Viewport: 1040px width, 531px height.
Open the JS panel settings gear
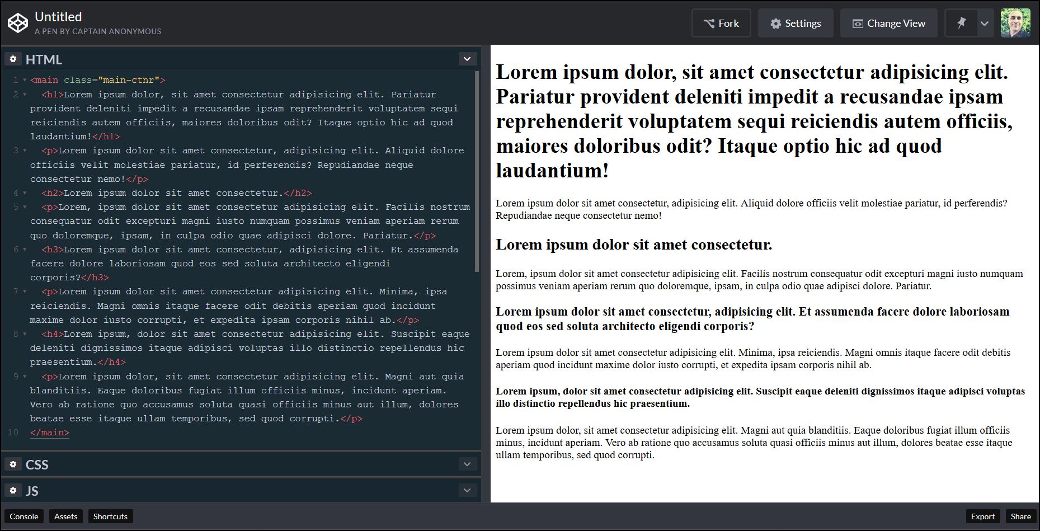click(x=12, y=490)
